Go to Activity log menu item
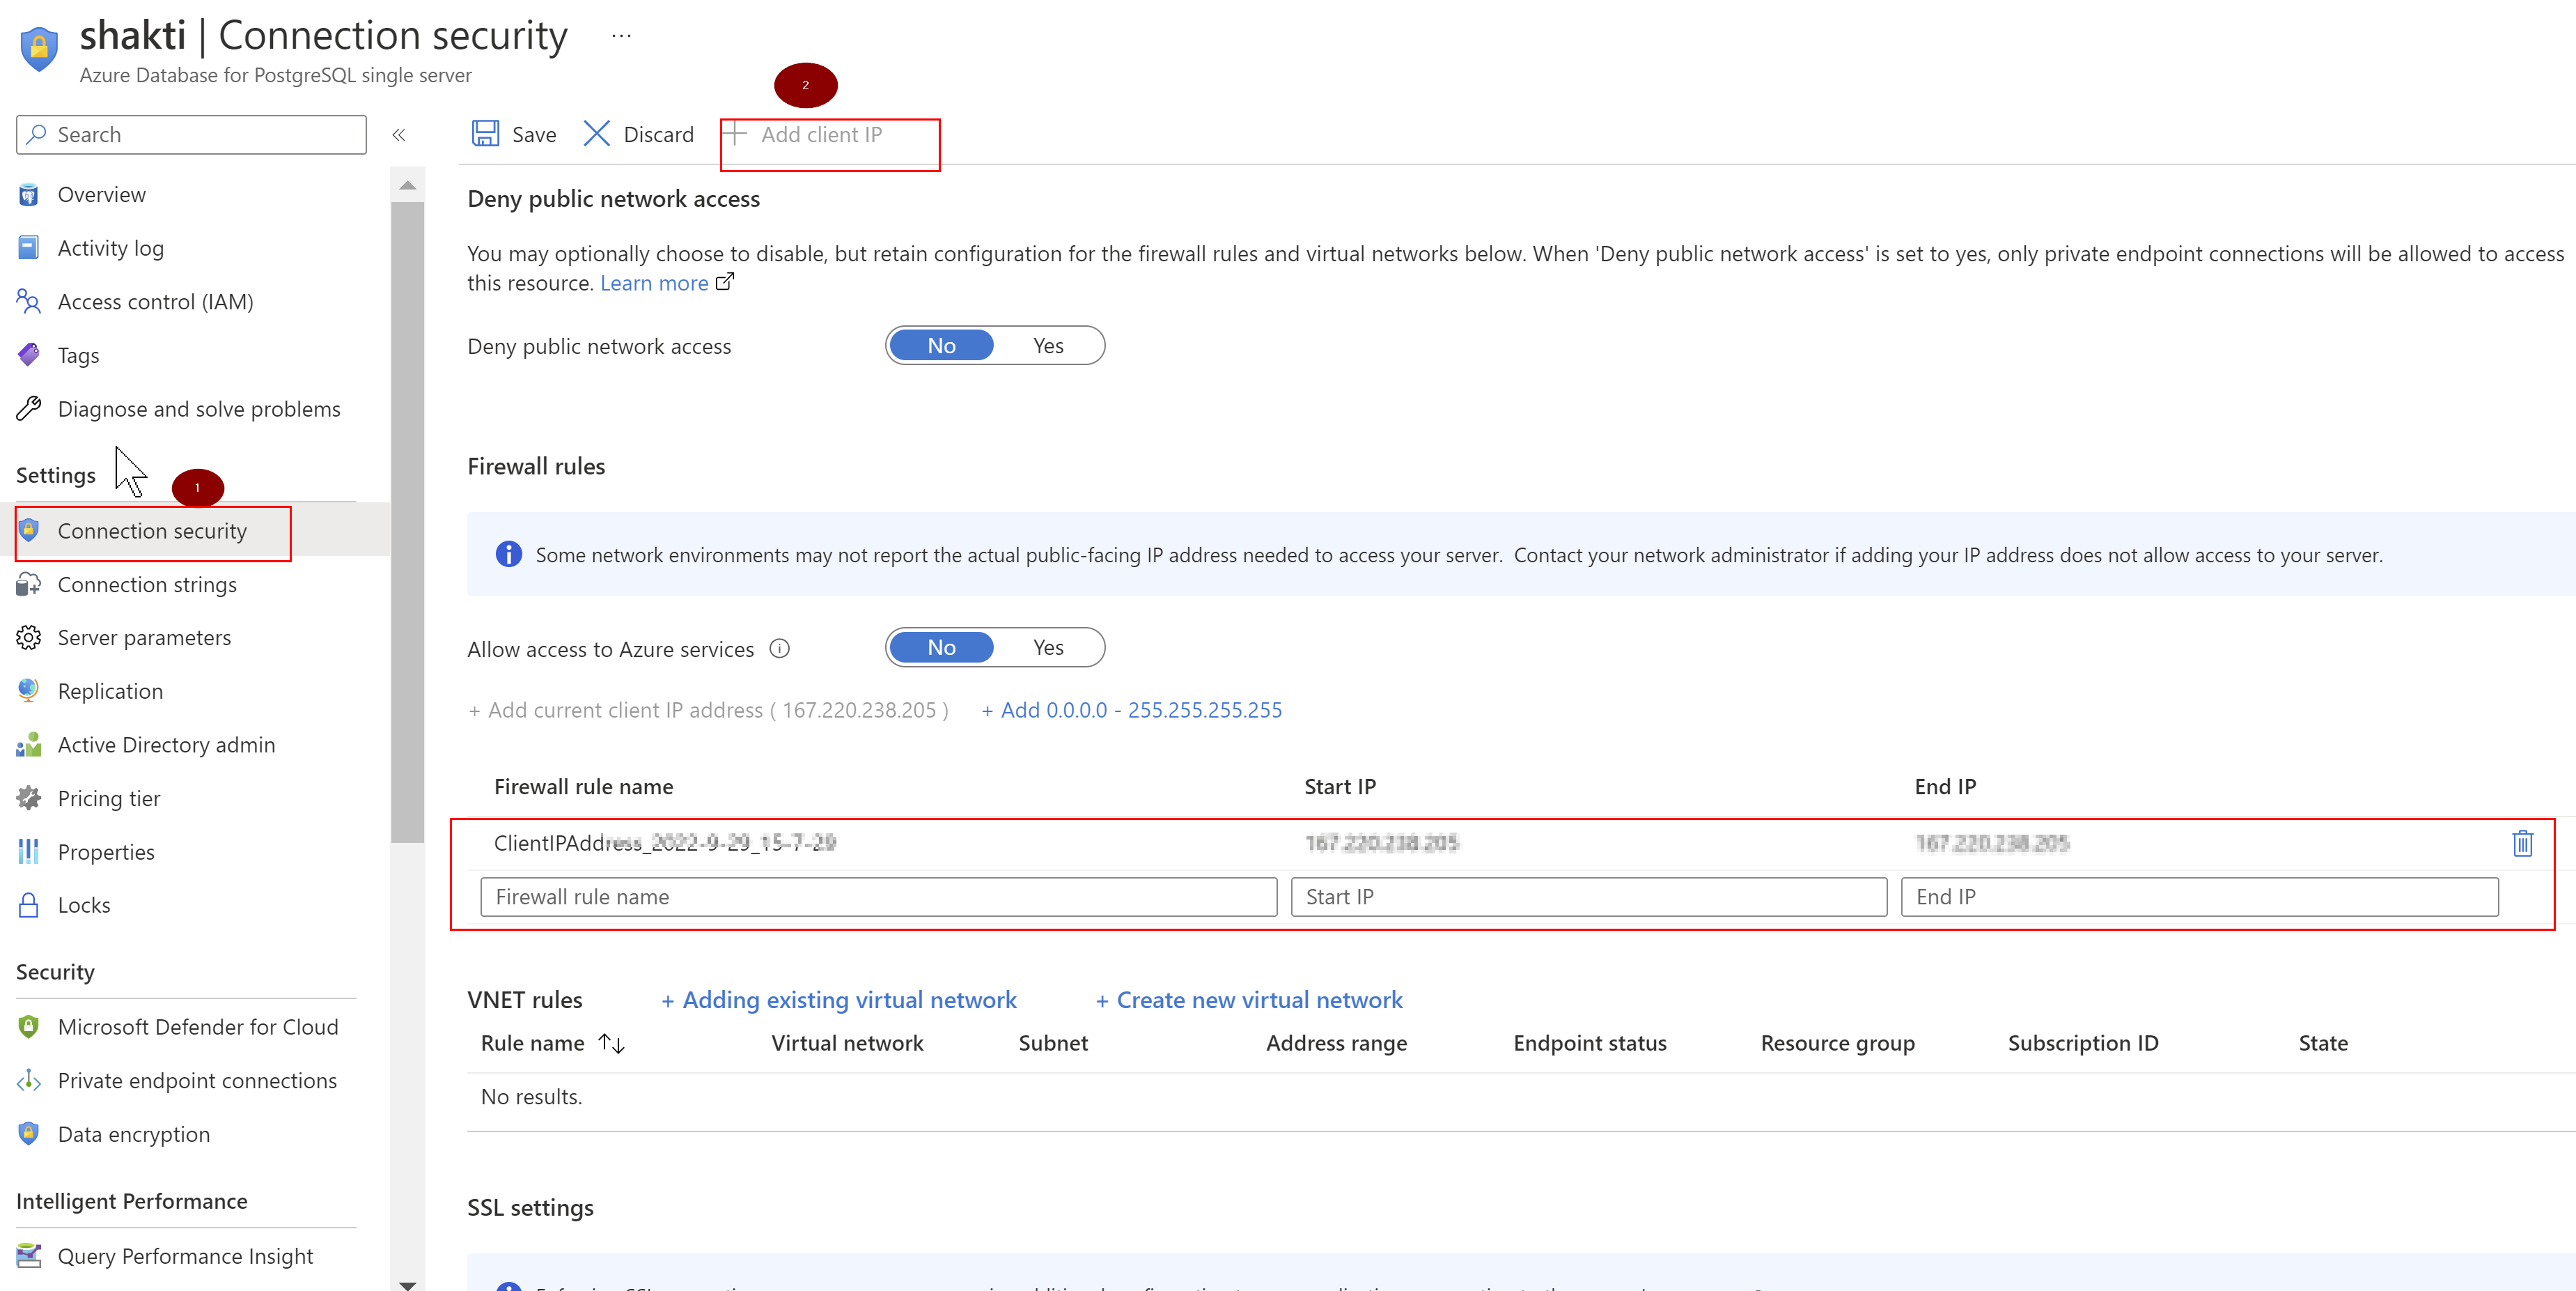Viewport: 2576px width, 1291px height. pyautogui.click(x=110, y=248)
